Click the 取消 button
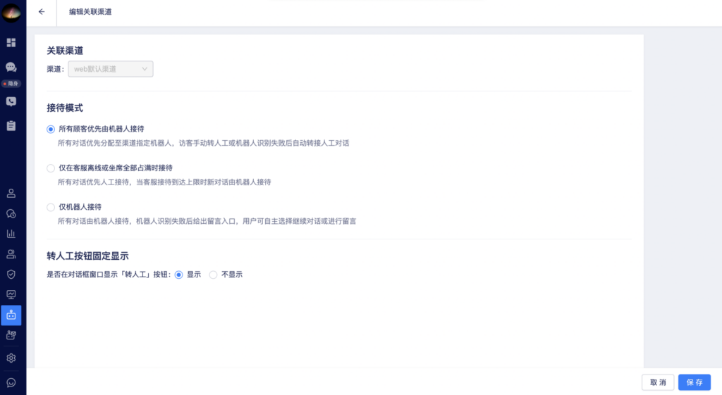Screen dimensions: 722x395 tap(658, 382)
